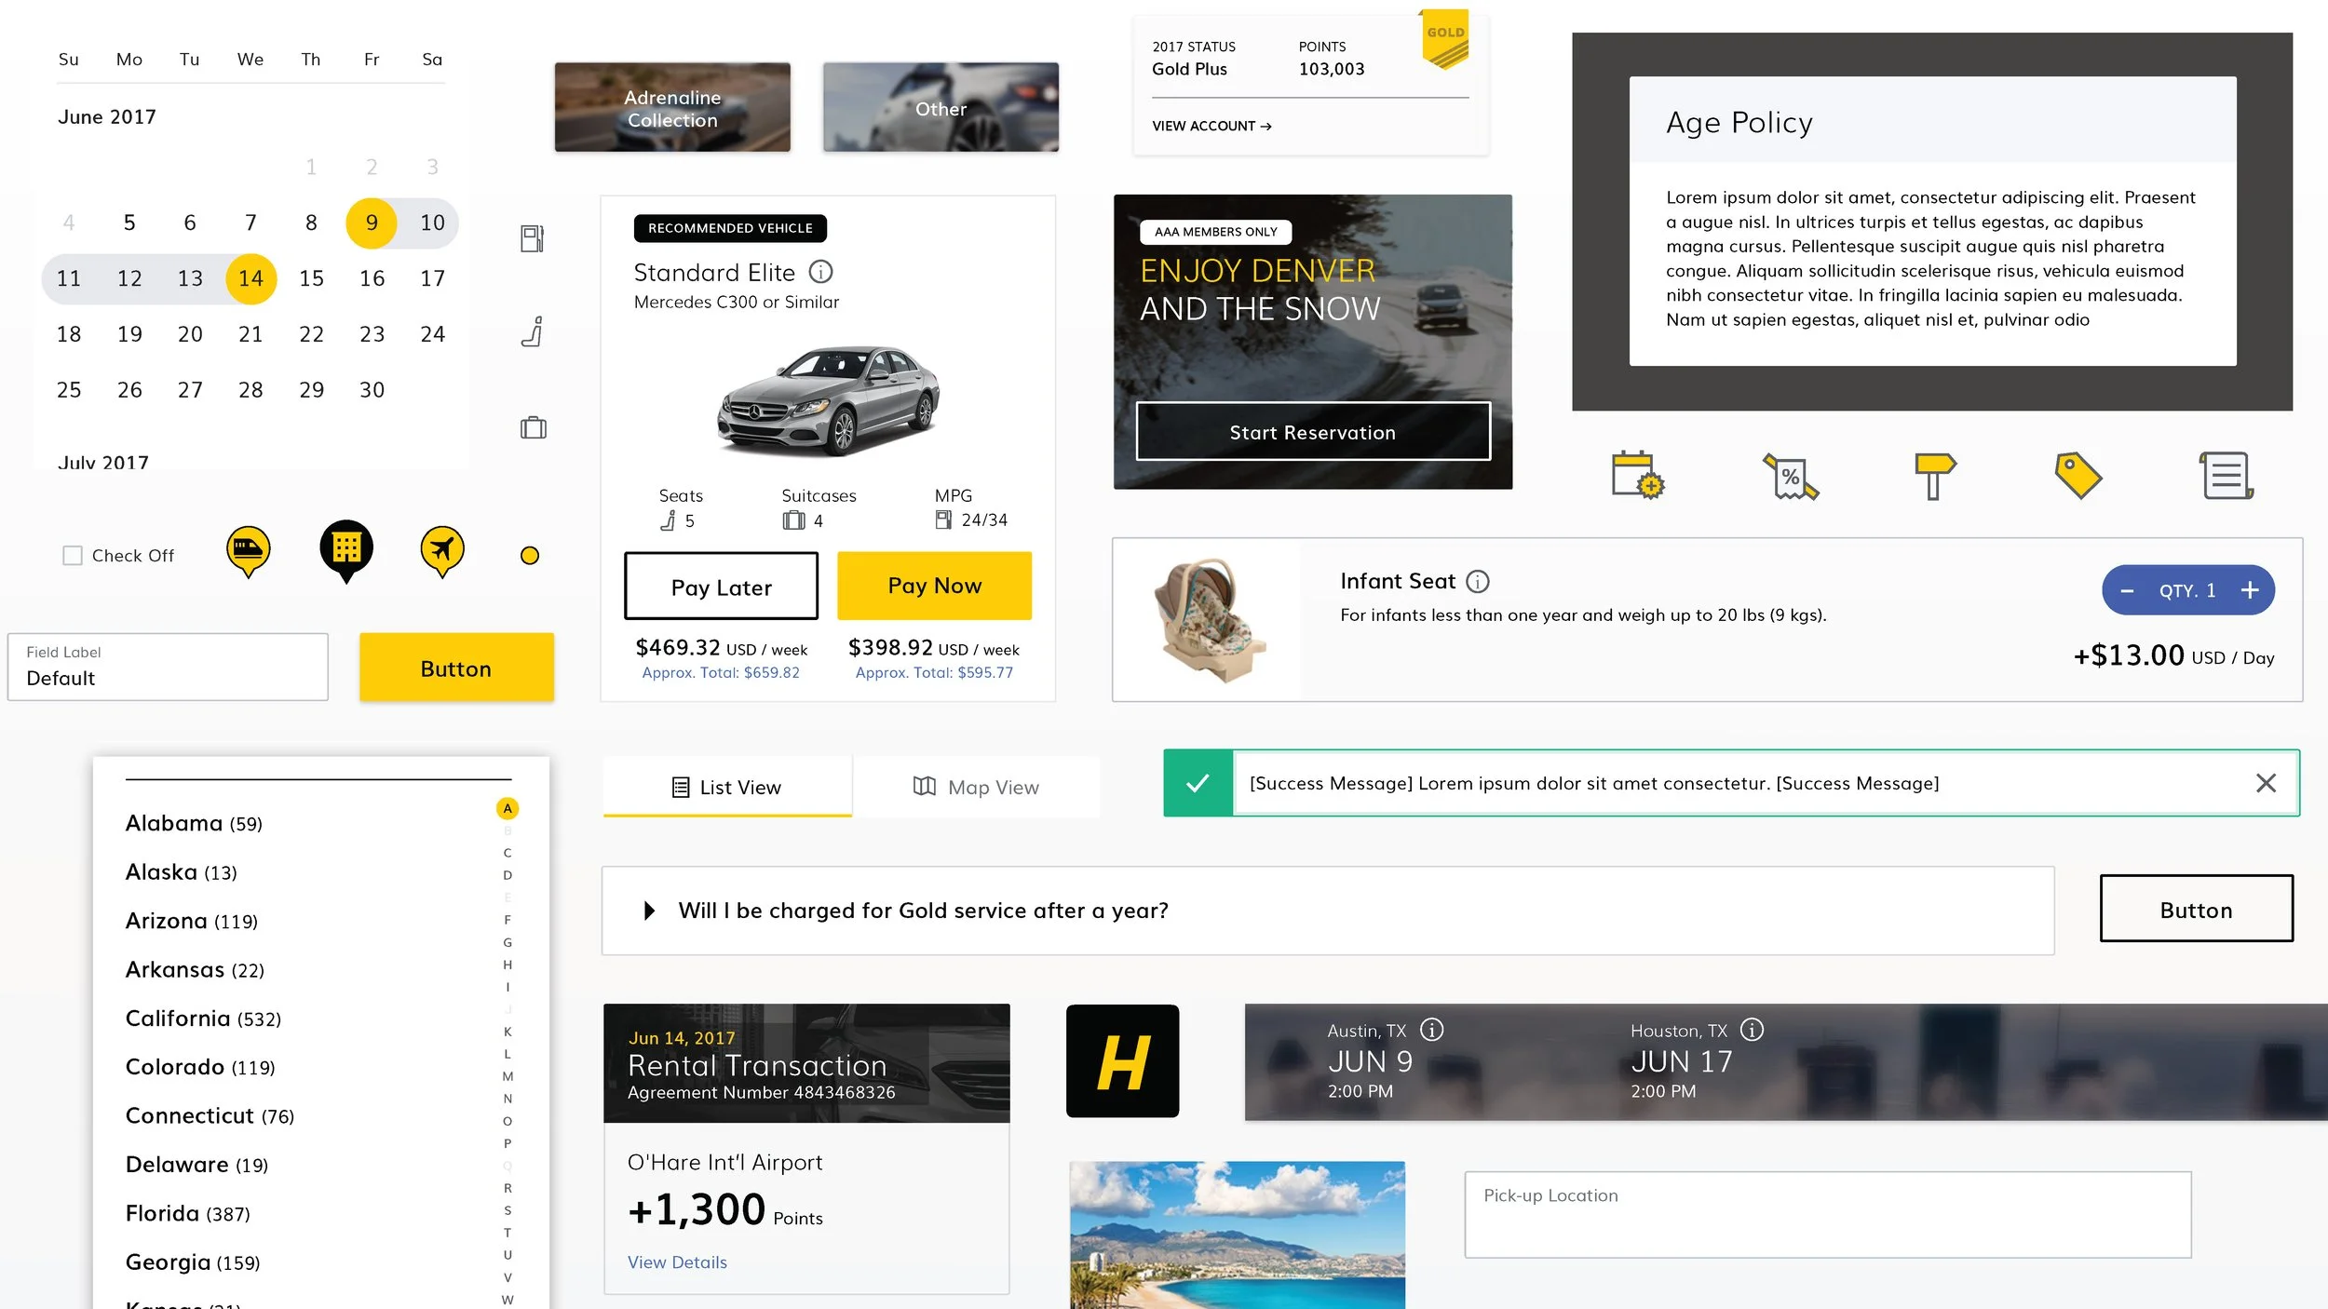The height and width of the screenshot is (1309, 2328).
Task: Tick the Check Off checkbox
Action: tap(73, 556)
